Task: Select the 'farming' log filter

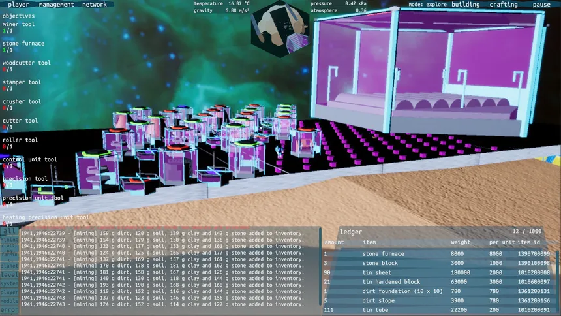Action: click(x=9, y=256)
